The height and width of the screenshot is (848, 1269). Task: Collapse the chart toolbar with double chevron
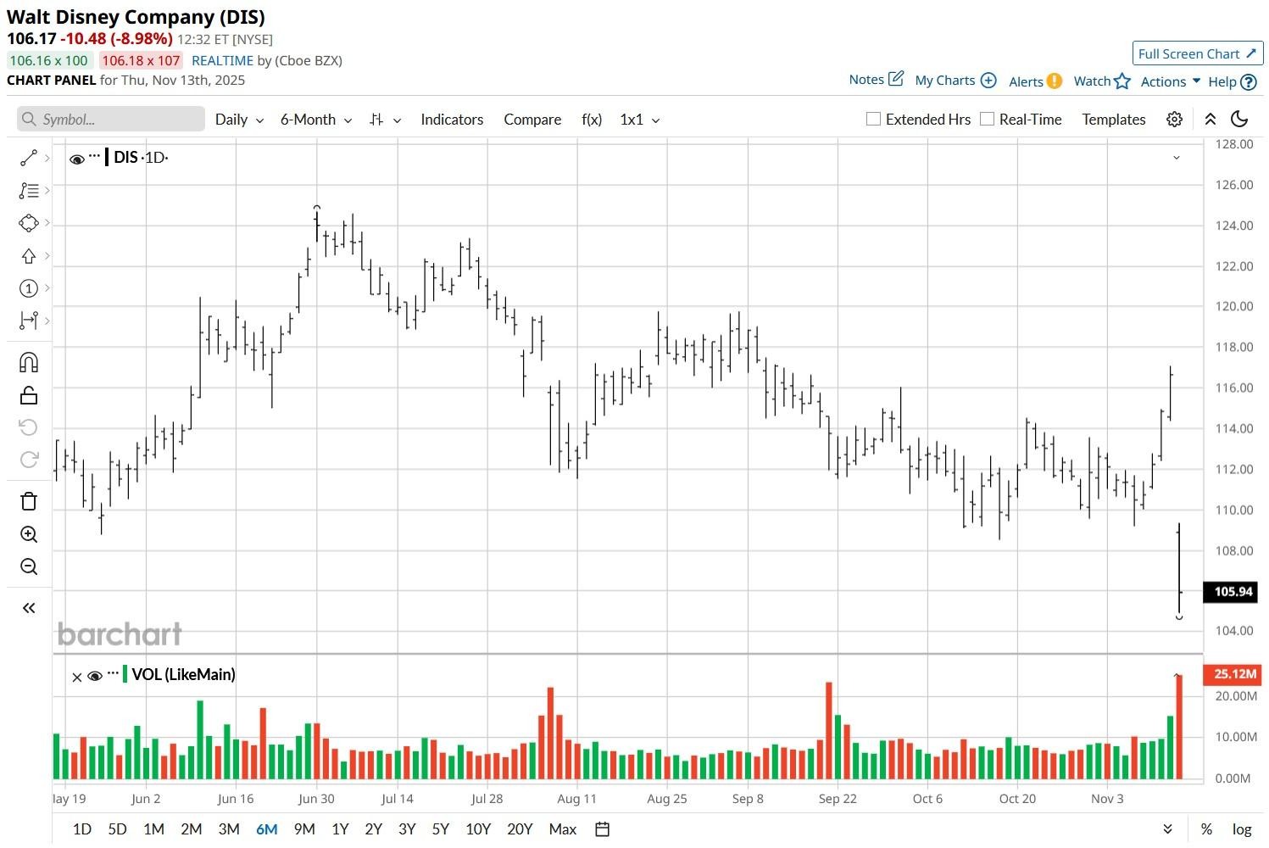(x=1210, y=120)
